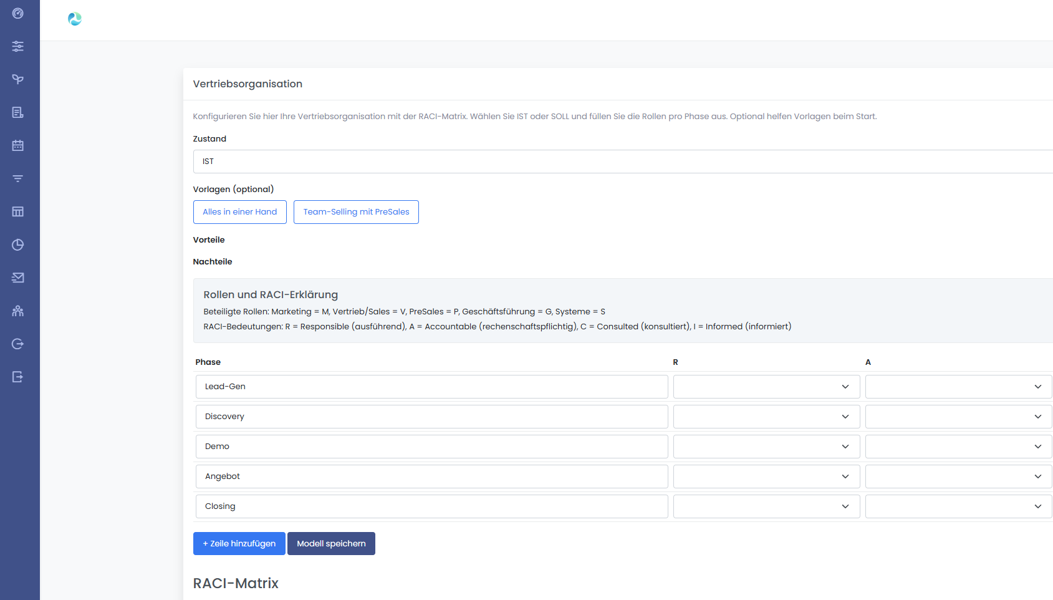1053x600 pixels.
Task: Apply Team-Selling mit PreSales template
Action: pyautogui.click(x=356, y=212)
